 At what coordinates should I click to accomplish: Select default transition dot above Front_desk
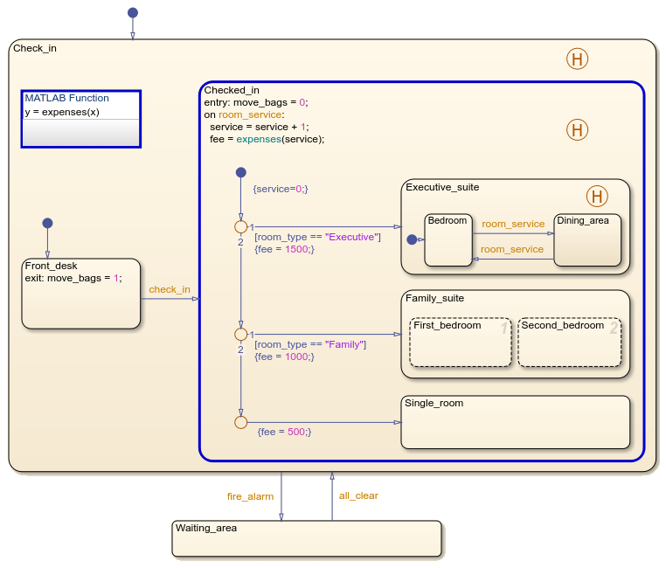(x=47, y=223)
